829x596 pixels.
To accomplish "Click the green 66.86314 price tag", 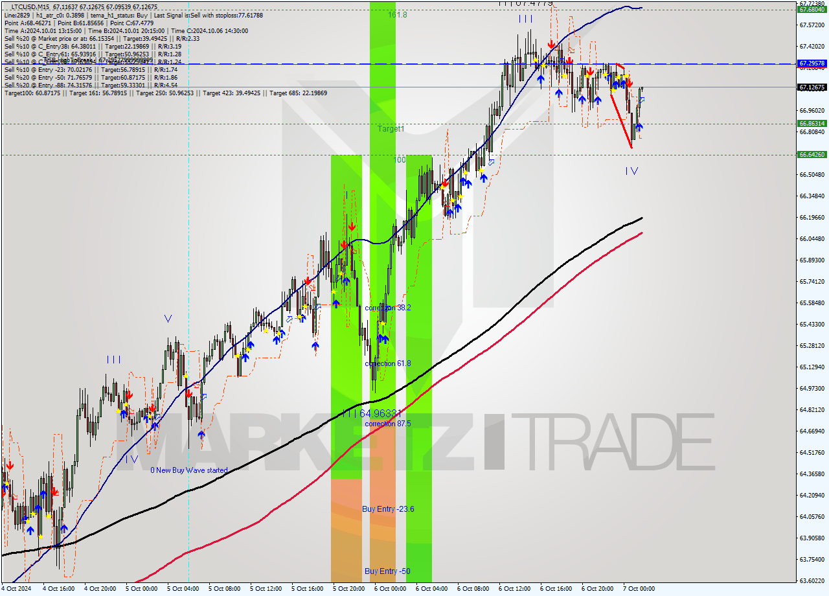I will pos(812,123).
